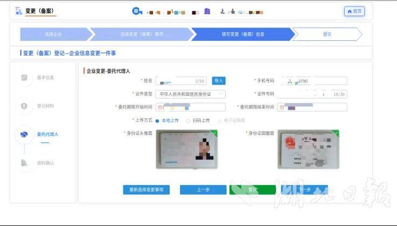The width and height of the screenshot is (397, 226).
Task: Click the calendar icon in 委托期限开始时间 field
Action: (160, 107)
